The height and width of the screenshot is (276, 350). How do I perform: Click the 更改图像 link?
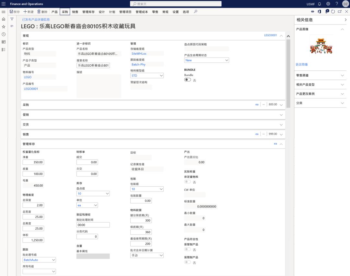click(x=302, y=64)
